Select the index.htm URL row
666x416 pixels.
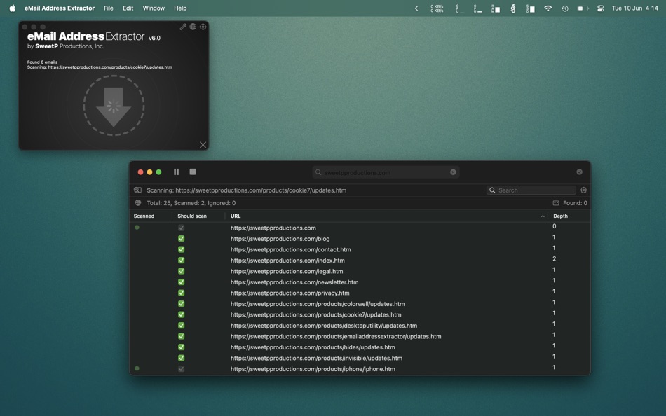tap(360, 261)
